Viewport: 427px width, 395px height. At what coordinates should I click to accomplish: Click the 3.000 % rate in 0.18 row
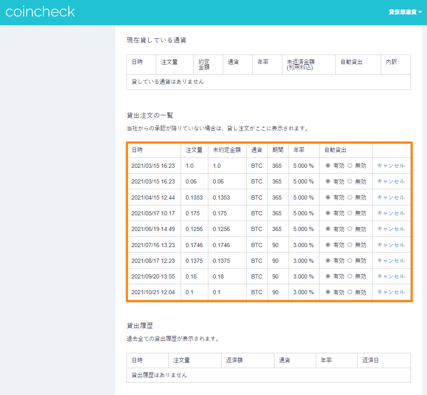303,276
